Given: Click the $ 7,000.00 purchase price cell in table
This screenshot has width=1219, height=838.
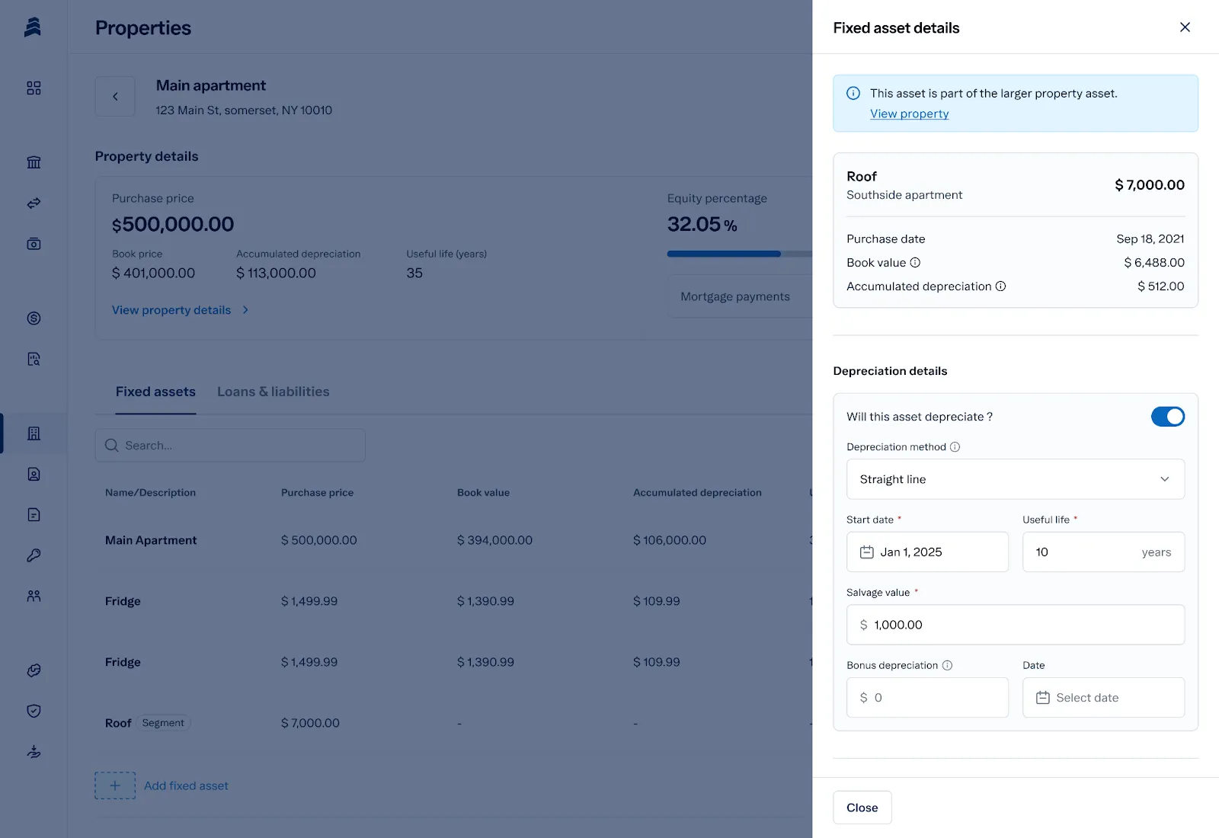Looking at the screenshot, I should (310, 723).
